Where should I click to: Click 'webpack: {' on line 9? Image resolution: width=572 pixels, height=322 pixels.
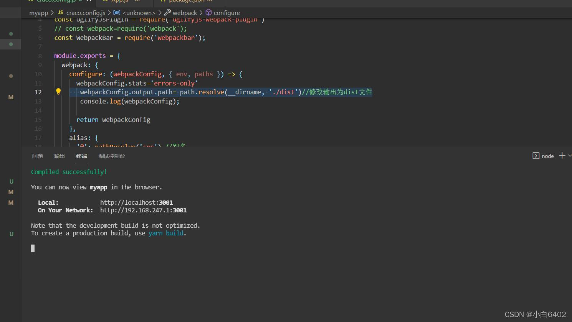tap(80, 65)
